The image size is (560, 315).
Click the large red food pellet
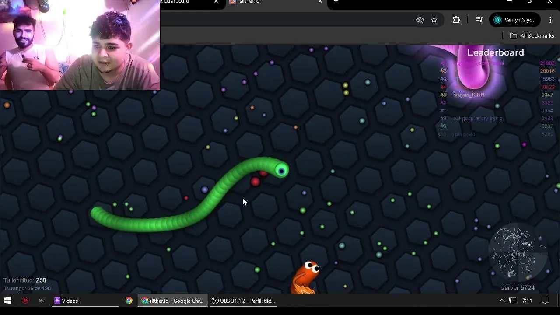click(x=255, y=182)
